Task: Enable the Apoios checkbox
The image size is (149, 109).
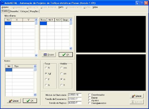Action: (x=89, y=100)
